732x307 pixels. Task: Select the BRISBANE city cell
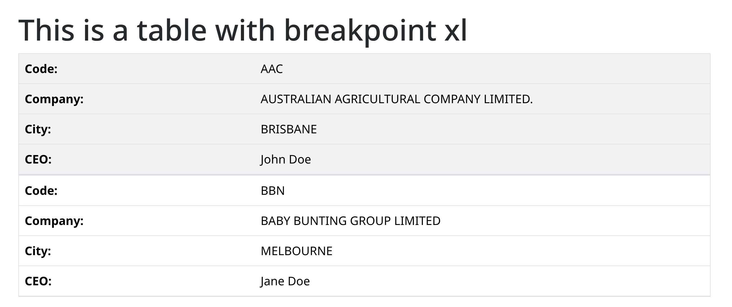coord(289,129)
